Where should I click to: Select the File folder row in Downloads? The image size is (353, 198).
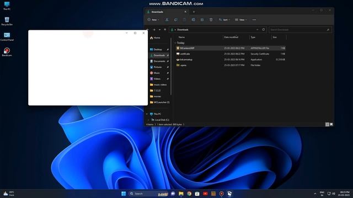[x=231, y=65]
